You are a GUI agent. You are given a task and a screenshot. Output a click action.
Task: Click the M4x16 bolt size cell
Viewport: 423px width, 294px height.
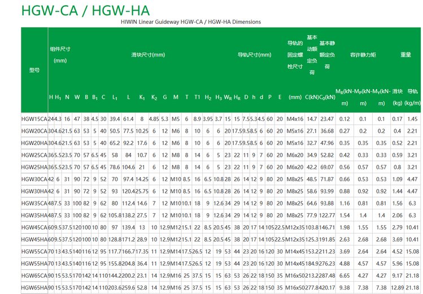(x=295, y=119)
